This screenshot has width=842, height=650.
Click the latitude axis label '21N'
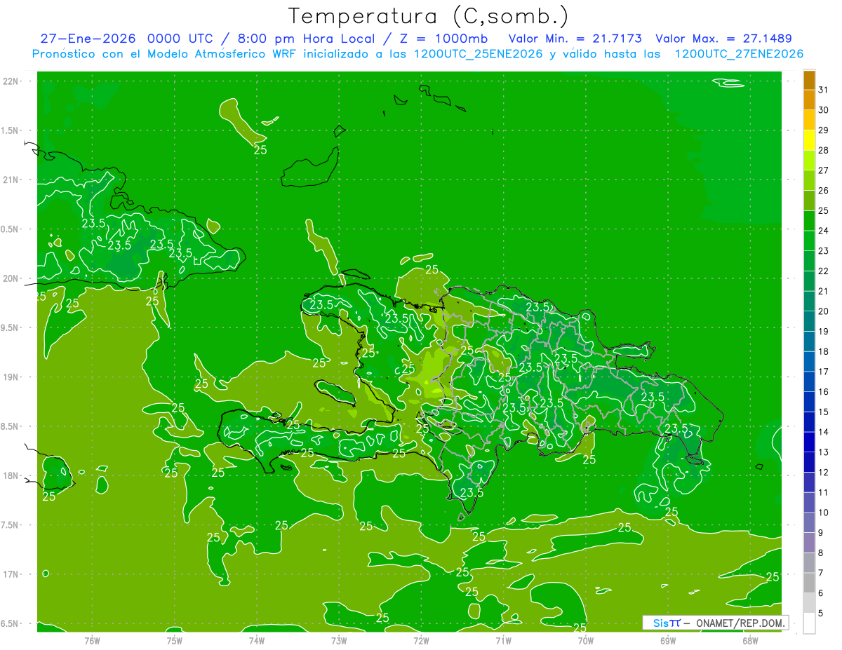11,180
